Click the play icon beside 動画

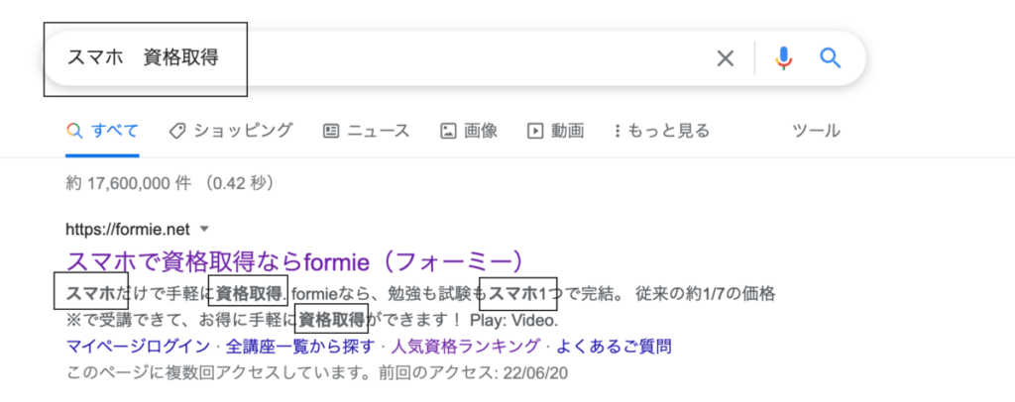coord(535,131)
